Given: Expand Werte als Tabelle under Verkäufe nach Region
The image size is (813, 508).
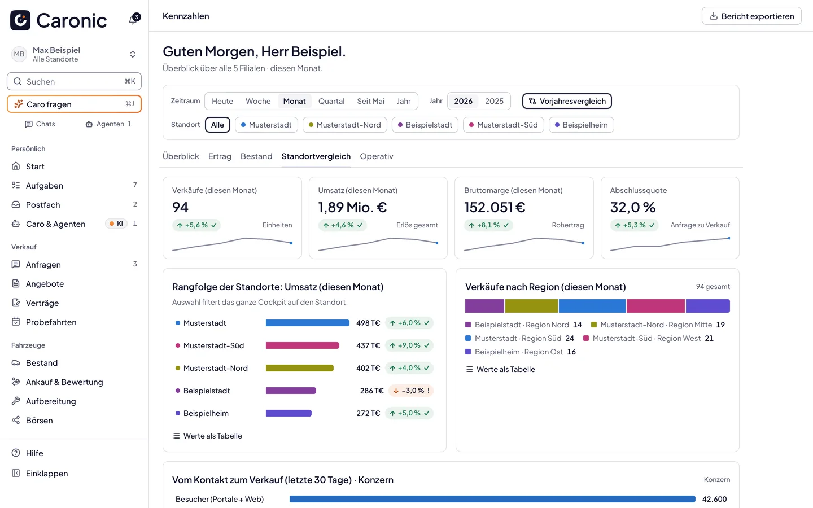Looking at the screenshot, I should [500, 369].
